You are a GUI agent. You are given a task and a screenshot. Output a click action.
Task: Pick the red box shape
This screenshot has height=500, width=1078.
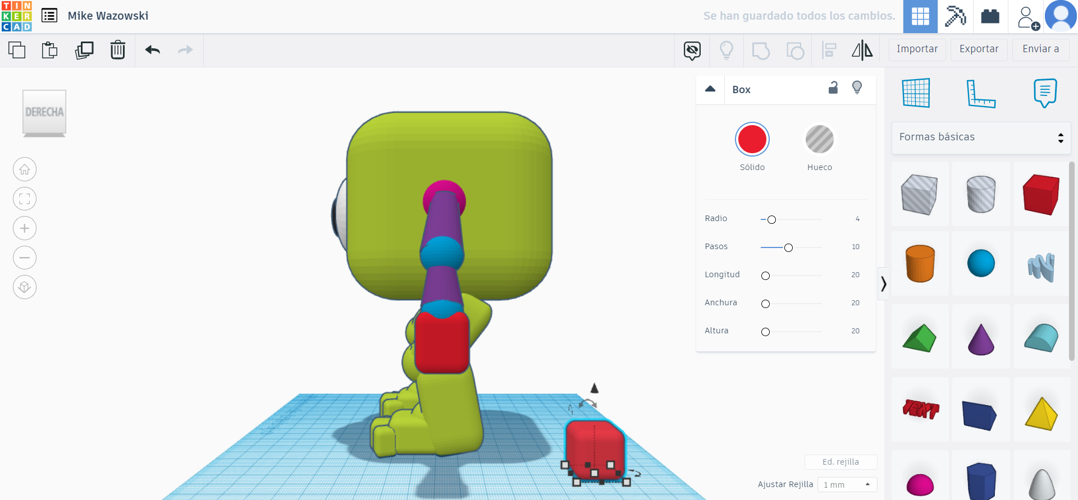pos(1042,194)
